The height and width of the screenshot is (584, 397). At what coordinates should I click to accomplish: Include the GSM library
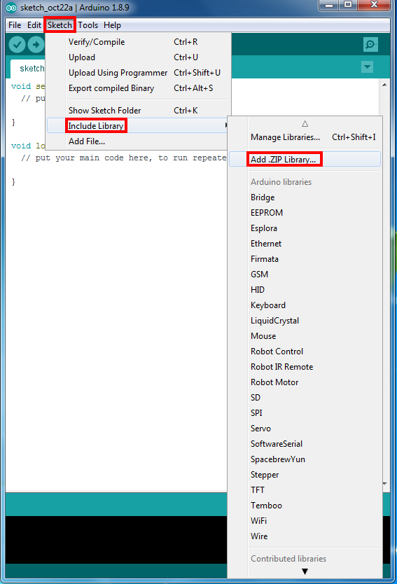(305, 274)
